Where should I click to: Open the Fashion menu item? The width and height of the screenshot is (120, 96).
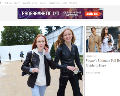click(x=8, y=3)
